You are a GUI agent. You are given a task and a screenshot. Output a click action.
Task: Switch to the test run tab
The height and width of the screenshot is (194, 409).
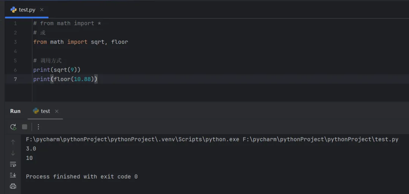coord(45,111)
